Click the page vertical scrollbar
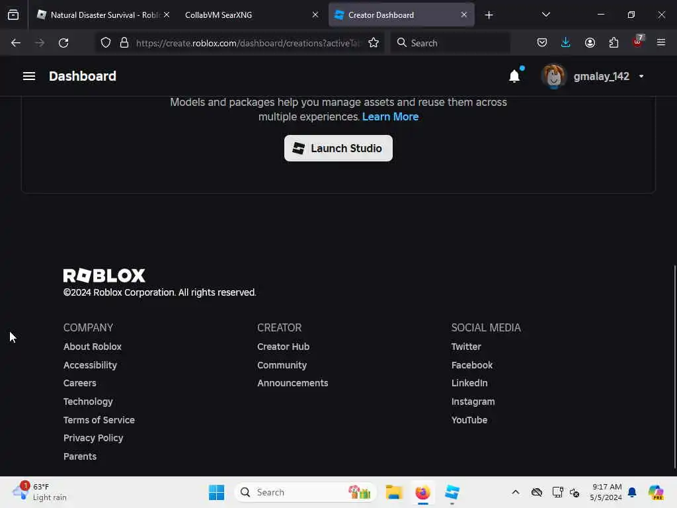This screenshot has height=508, width=677. point(674,367)
